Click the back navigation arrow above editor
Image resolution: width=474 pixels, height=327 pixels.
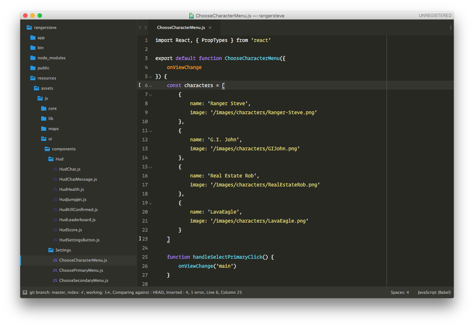140,27
